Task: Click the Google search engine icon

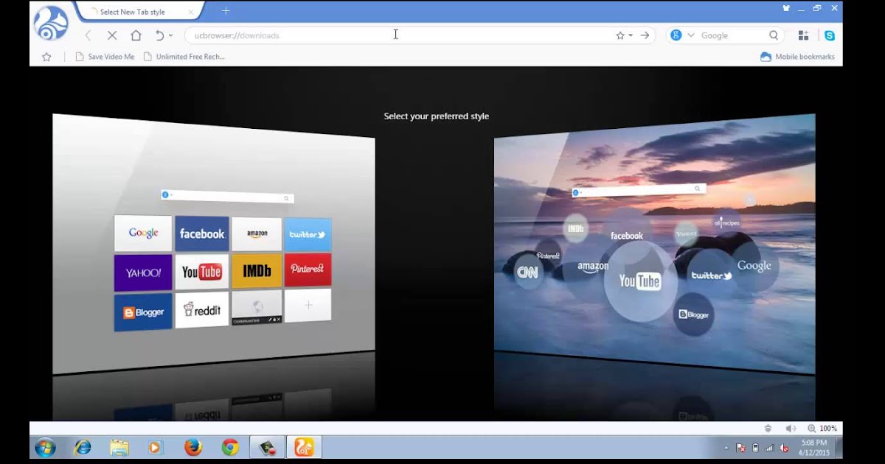Action: click(676, 35)
